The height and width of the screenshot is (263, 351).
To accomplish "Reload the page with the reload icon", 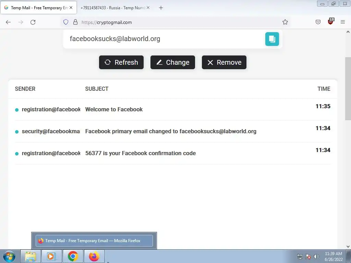I will [x=33, y=22].
